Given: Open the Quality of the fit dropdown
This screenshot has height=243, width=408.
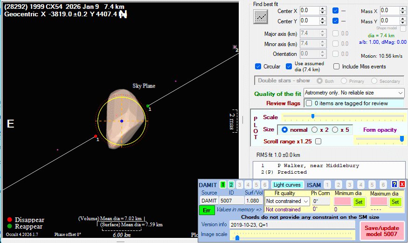Looking at the screenshot, I should pyautogui.click(x=400, y=93).
